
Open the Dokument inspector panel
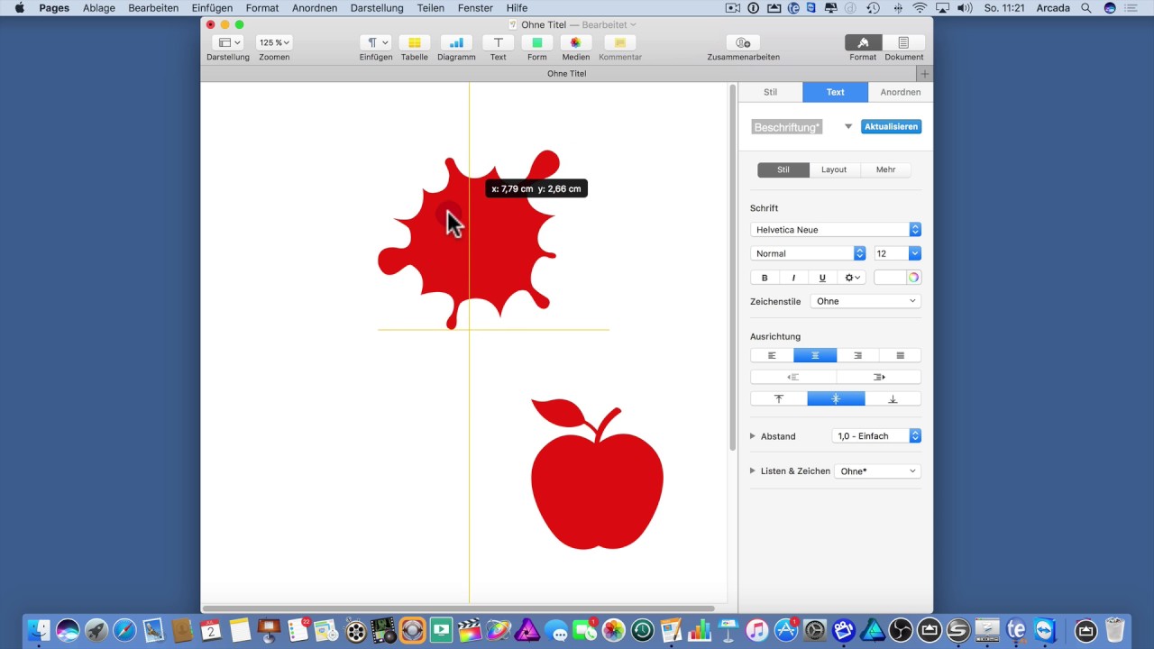tap(903, 42)
